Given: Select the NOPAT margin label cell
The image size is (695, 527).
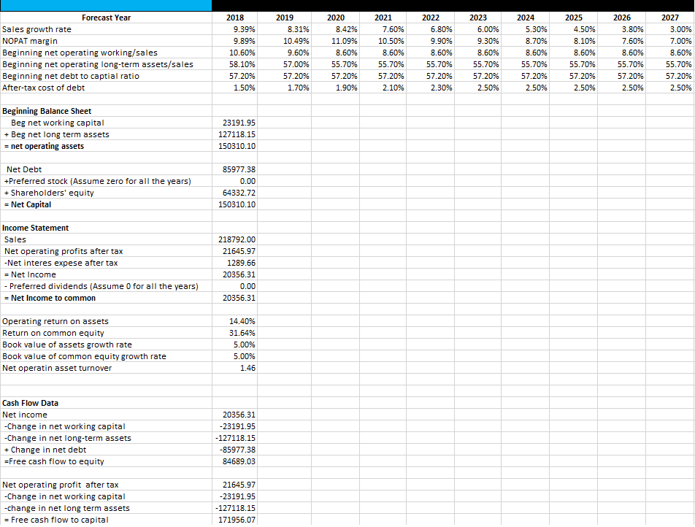Looking at the screenshot, I should [107, 41].
